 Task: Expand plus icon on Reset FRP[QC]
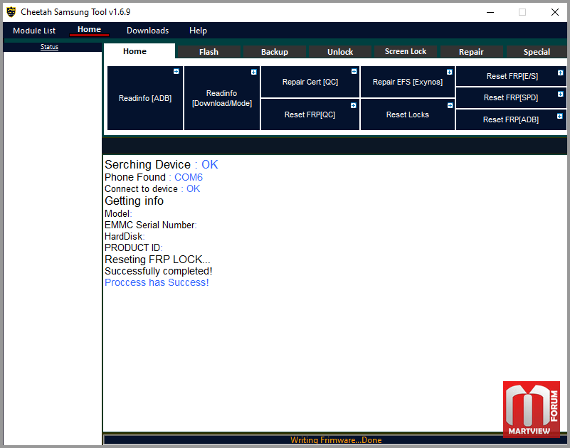[x=354, y=105]
